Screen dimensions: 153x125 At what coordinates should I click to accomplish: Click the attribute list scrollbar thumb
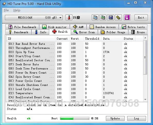[x=145, y=57]
